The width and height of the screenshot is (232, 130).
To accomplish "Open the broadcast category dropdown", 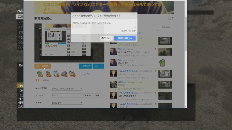I will pos(67,88).
